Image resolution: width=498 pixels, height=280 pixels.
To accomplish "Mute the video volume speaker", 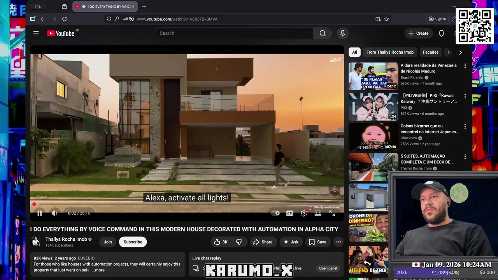I will pyautogui.click(x=54, y=213).
